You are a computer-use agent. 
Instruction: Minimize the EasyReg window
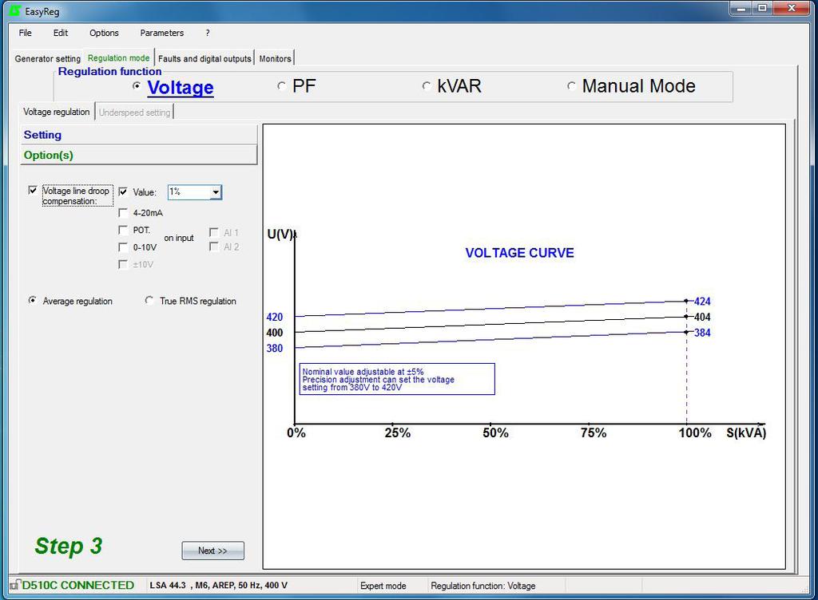click(x=741, y=8)
